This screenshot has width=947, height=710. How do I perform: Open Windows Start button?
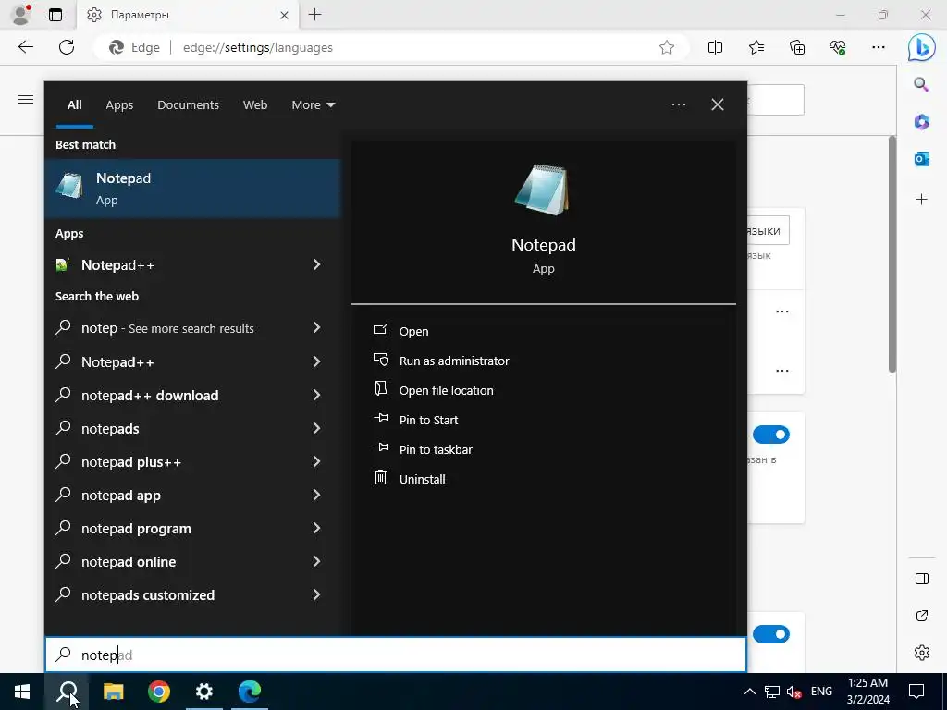coord(22,692)
